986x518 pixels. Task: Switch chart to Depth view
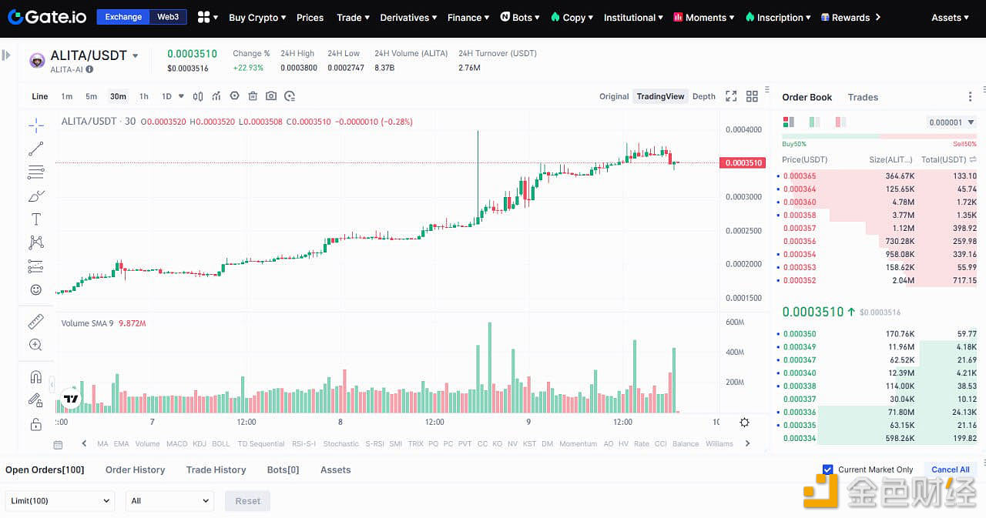pos(703,96)
